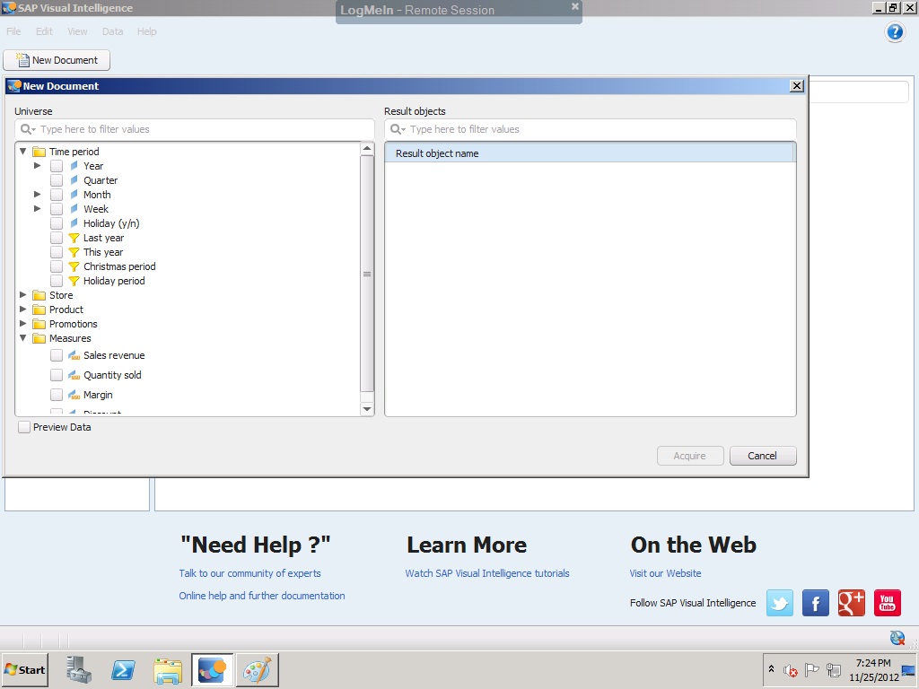Collapse the Measures folder
The image size is (919, 689).
22,338
